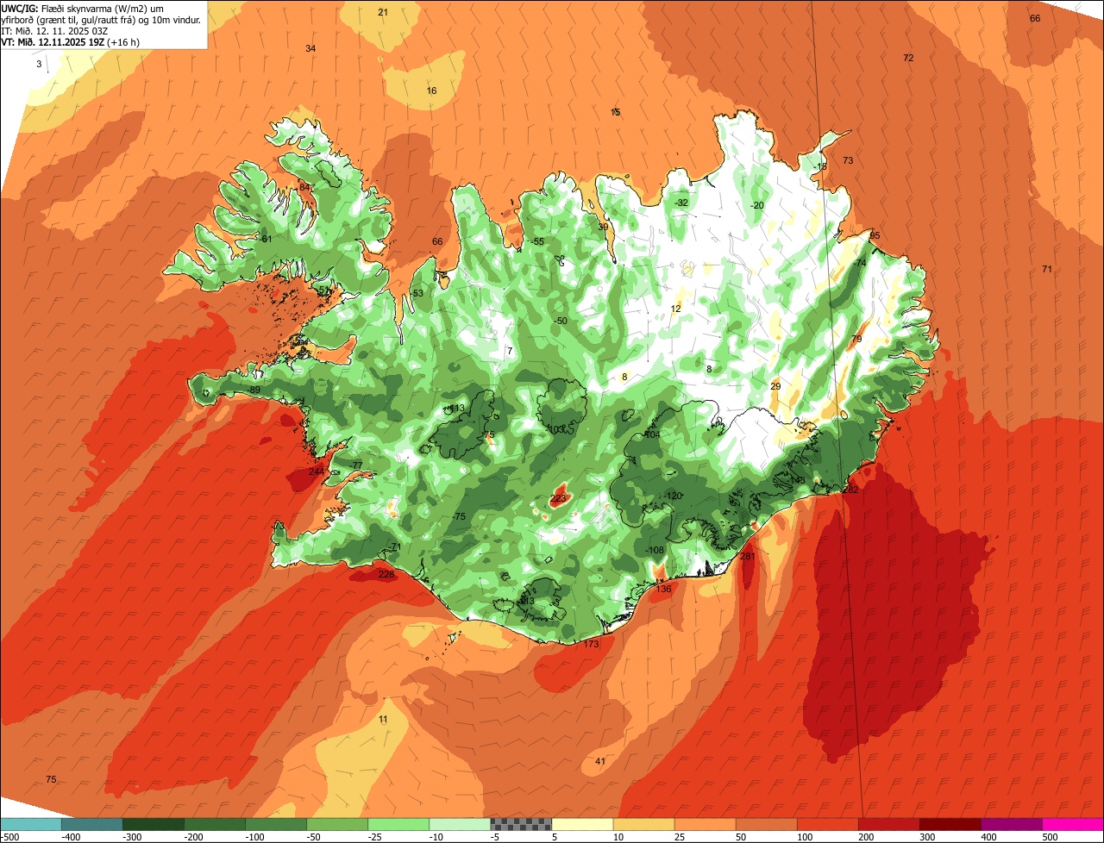Select the red-orange 100 to 200 legend swatch

point(827,824)
